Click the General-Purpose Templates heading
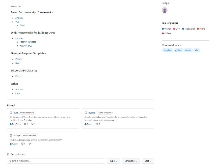215x165 pixels. [x=28, y=53]
